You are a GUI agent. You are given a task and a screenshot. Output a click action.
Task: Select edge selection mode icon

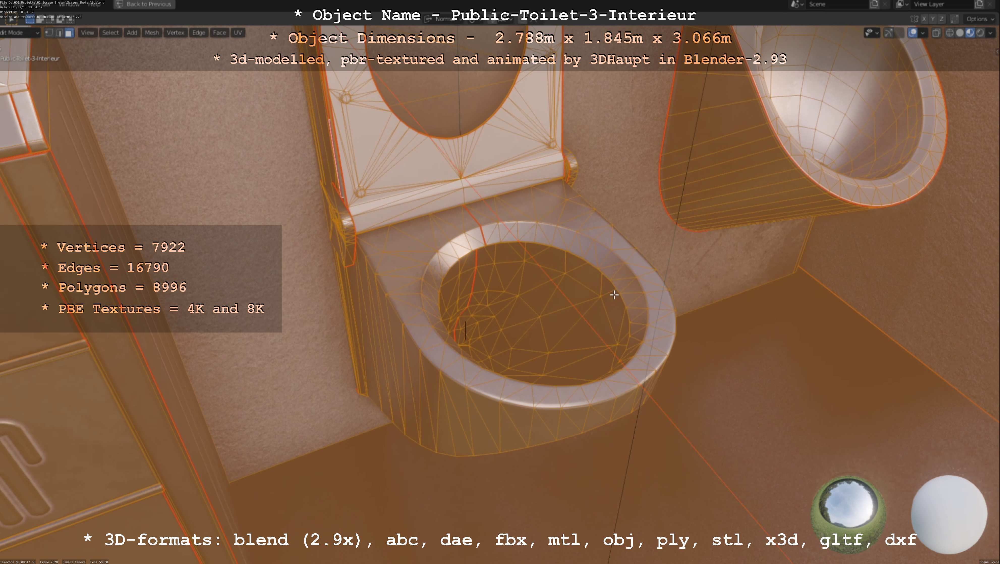coord(59,32)
